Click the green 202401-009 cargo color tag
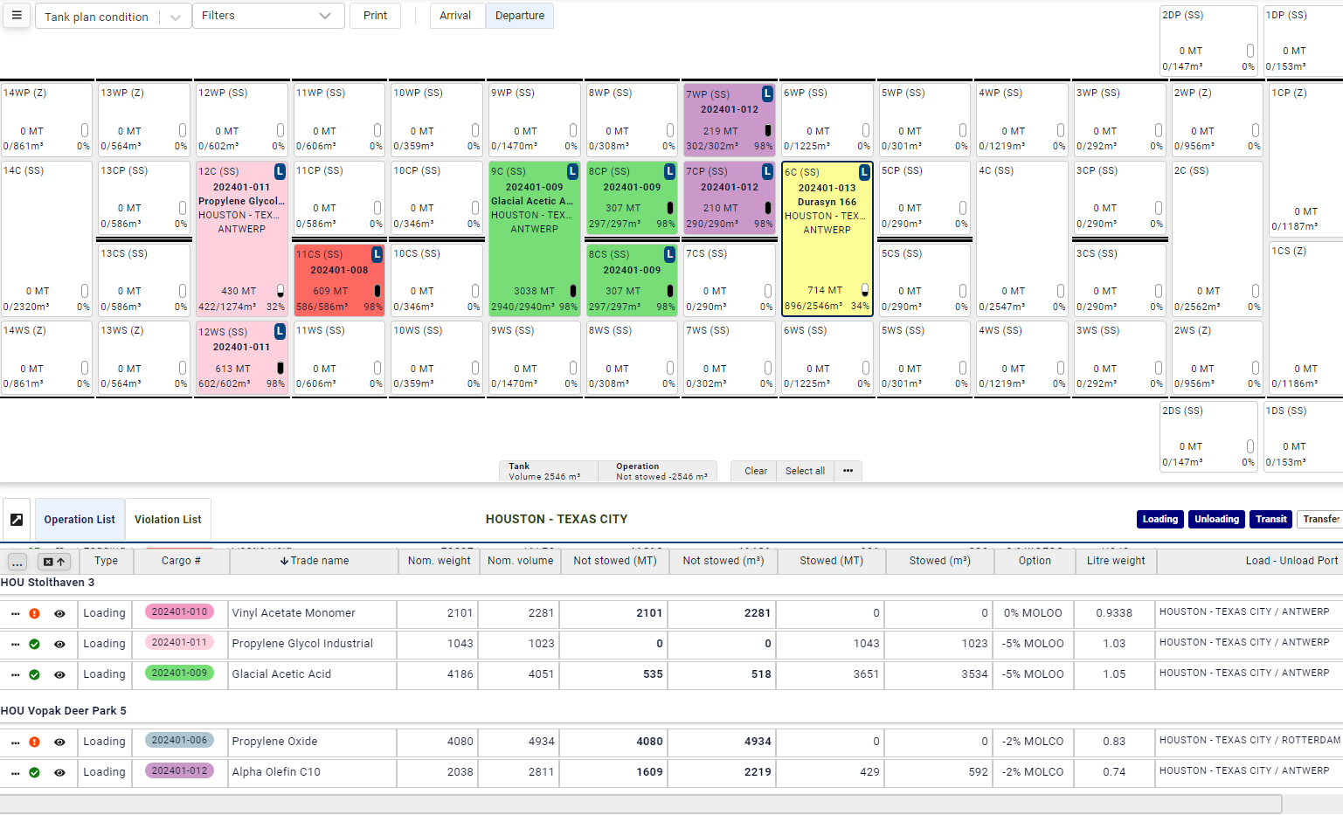The width and height of the screenshot is (1343, 815). coord(179,673)
